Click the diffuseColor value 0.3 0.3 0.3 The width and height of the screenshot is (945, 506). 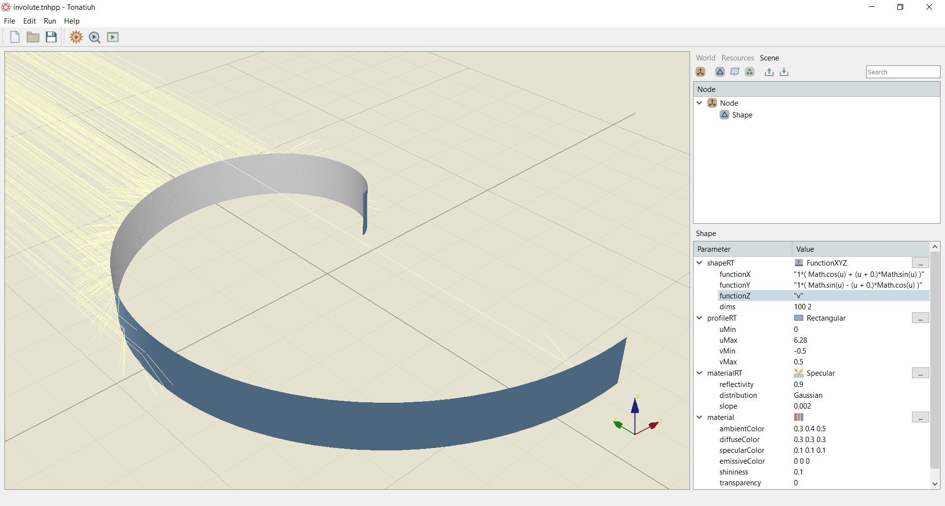(810, 439)
